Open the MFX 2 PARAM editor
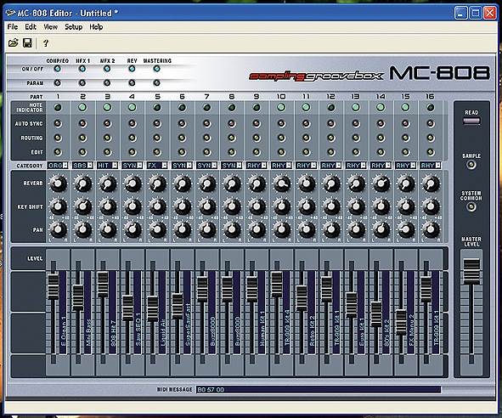Viewport: 502px width, 418px height. point(107,83)
